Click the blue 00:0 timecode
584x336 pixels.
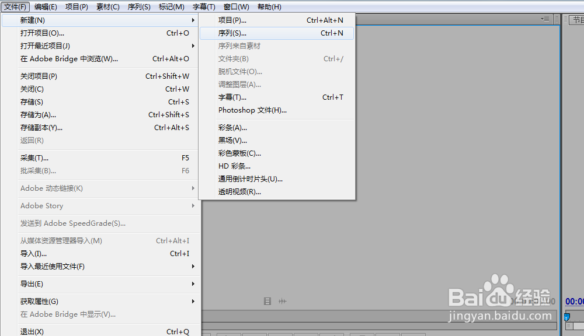(574, 302)
